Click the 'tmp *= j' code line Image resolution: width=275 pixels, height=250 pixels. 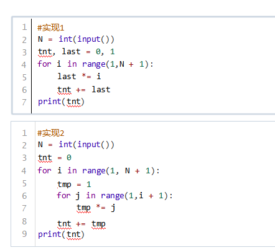96,208
